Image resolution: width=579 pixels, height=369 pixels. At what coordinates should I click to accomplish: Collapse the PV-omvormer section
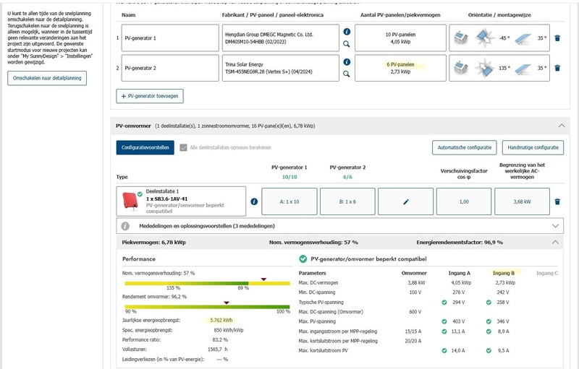[x=562, y=126]
